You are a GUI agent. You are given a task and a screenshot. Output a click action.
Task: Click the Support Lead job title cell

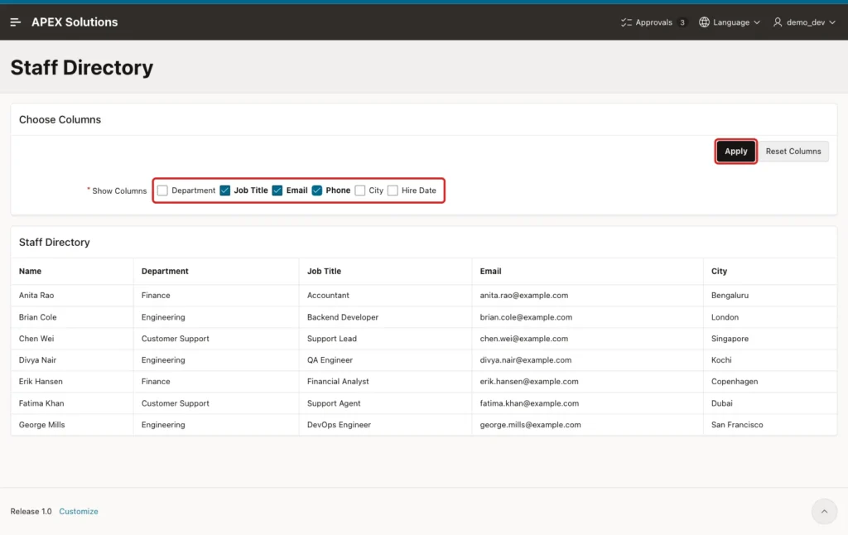point(385,339)
